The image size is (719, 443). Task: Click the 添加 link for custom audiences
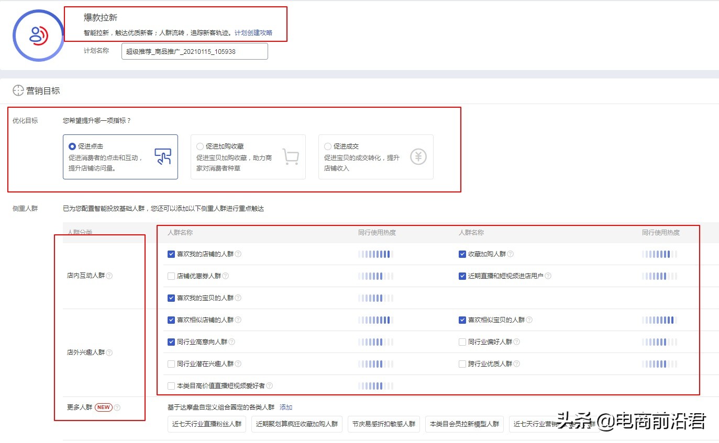pyautogui.click(x=286, y=407)
